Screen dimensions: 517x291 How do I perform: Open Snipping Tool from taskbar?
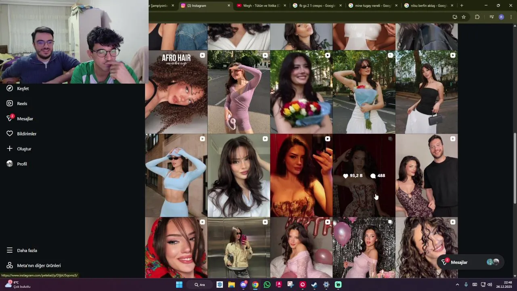click(290, 285)
